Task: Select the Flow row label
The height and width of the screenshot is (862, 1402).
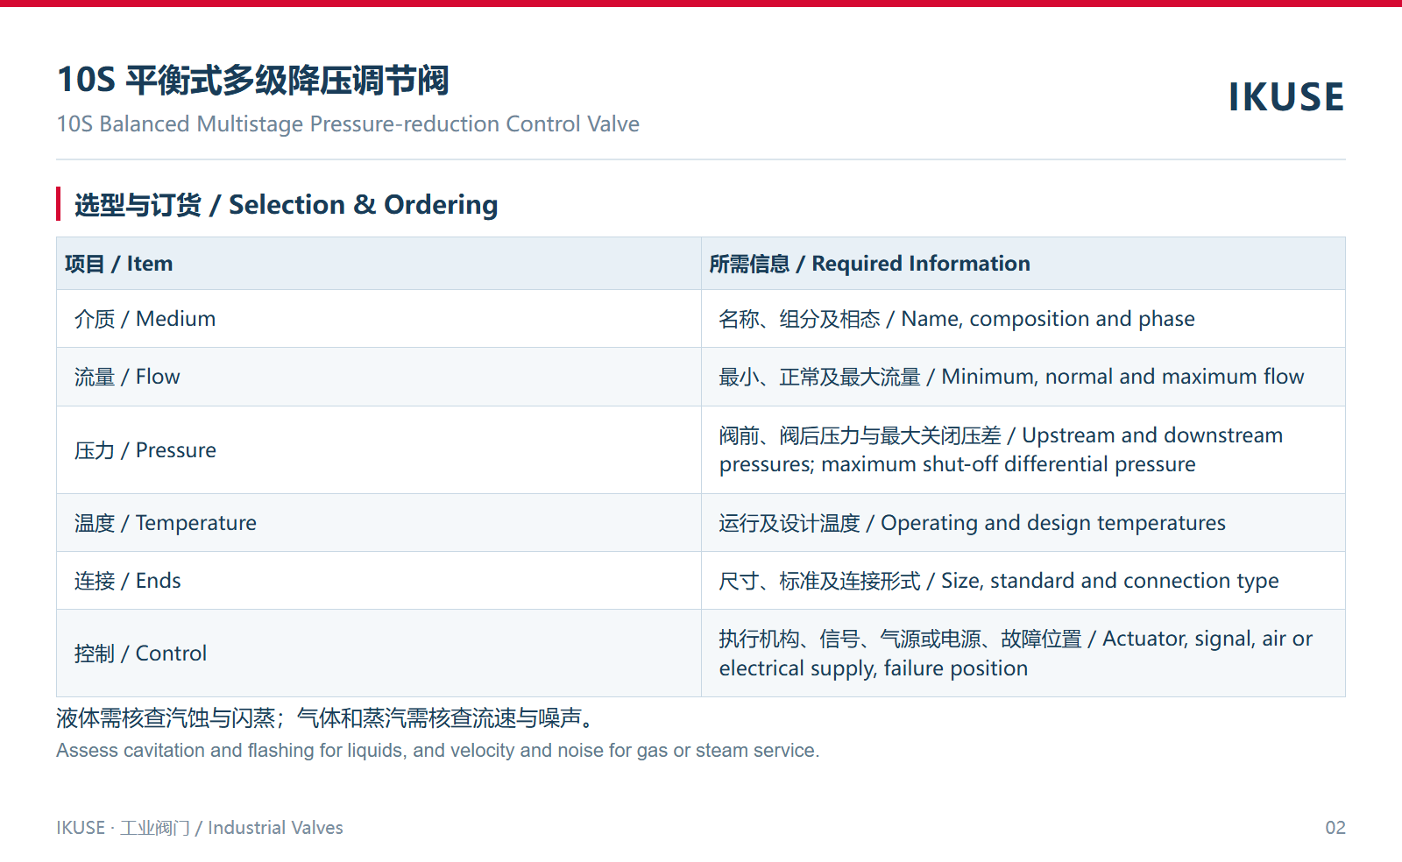Action: point(127,377)
